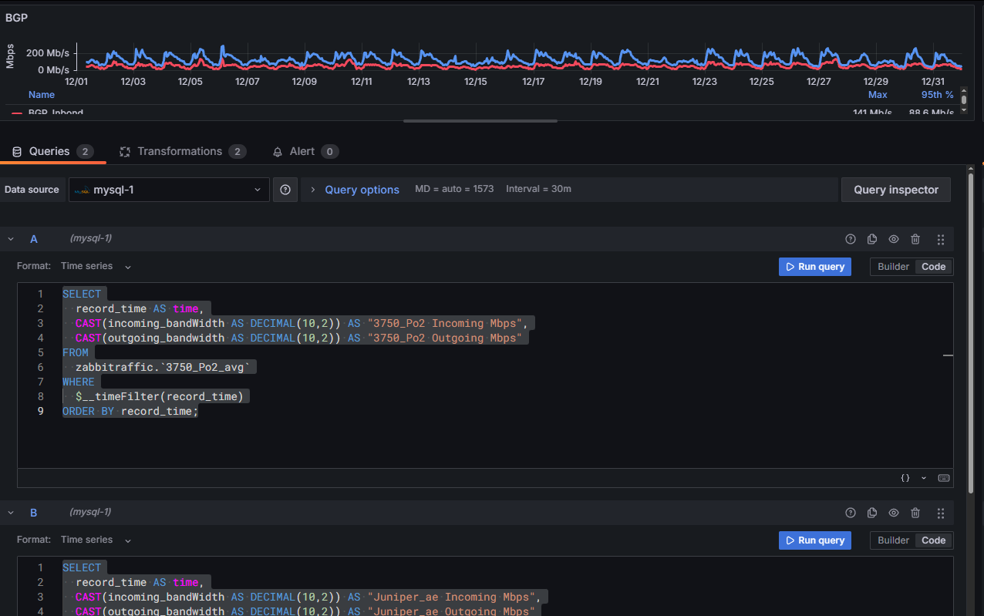Delete query B with trash icon
Viewport: 984px width, 616px height.
pos(915,513)
